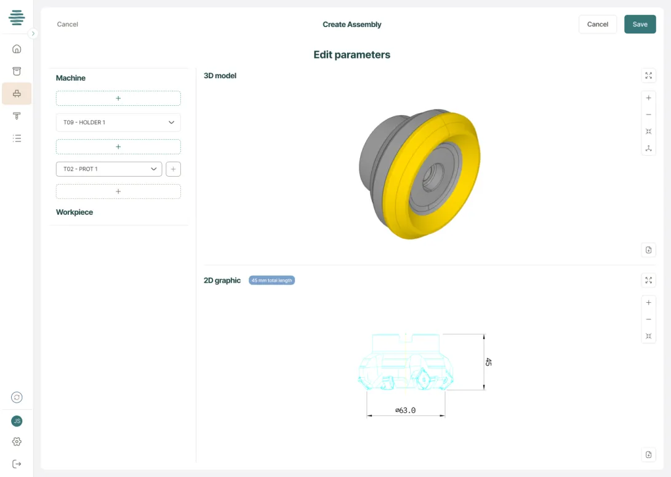671x477 pixels.
Task: Open the Home sidebar icon
Action: coord(17,49)
